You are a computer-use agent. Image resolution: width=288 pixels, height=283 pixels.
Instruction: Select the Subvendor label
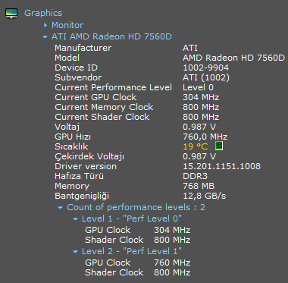coord(78,77)
